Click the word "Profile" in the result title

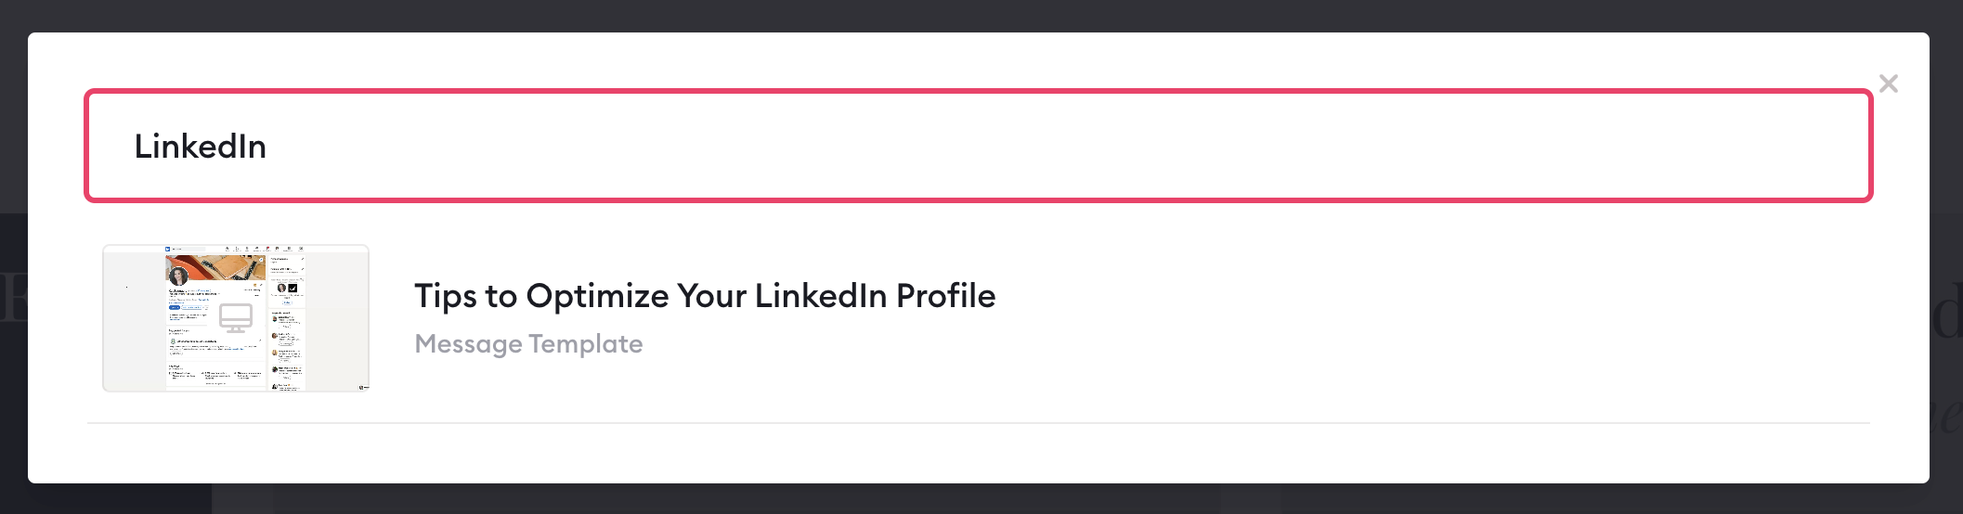coord(945,296)
